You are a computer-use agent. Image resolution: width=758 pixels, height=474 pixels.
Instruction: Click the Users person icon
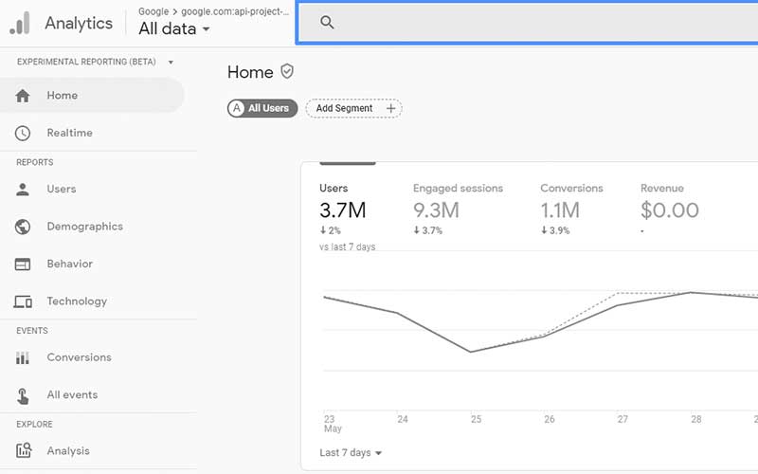pyautogui.click(x=24, y=190)
